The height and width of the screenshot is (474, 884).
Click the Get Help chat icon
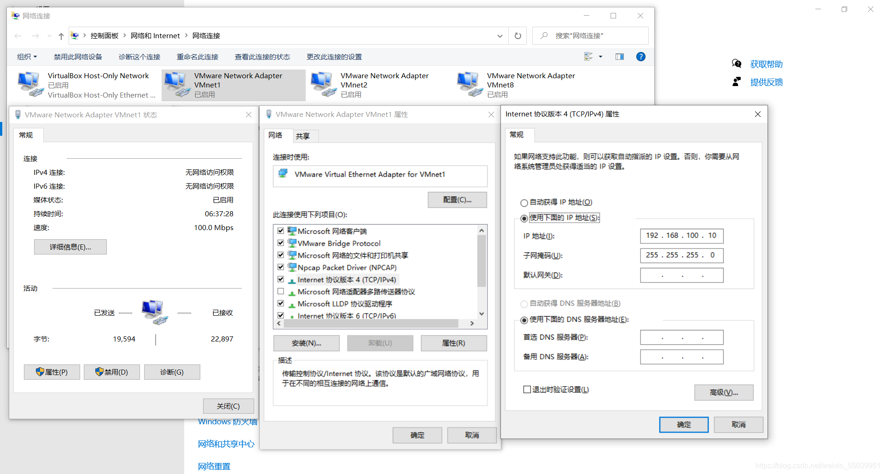tap(737, 64)
